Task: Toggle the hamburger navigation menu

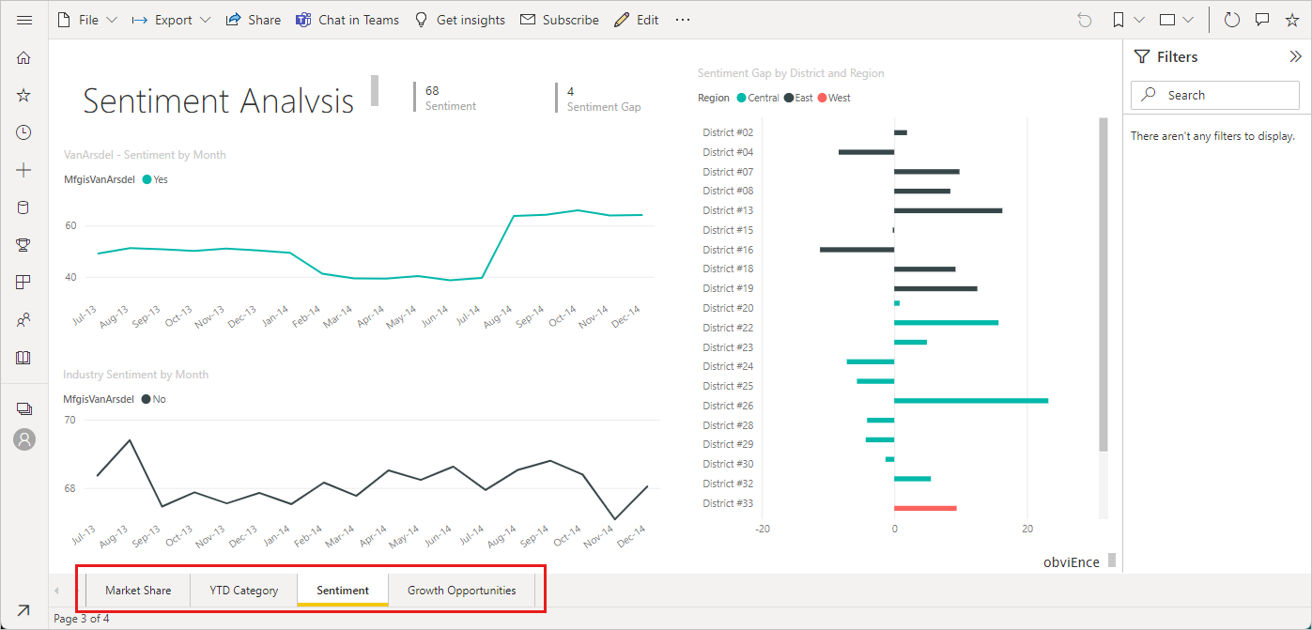Action: [24, 20]
